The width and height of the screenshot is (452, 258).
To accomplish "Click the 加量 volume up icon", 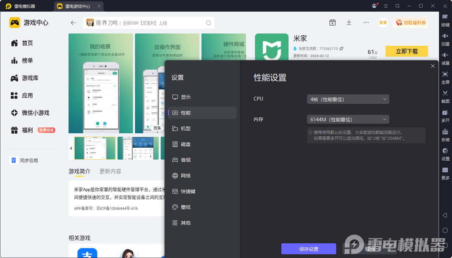I will 445,36.
